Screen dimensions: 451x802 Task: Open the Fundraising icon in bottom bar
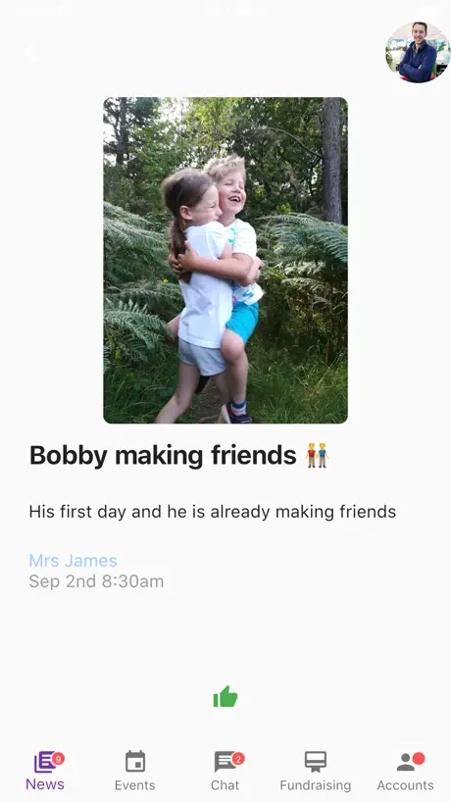(316, 762)
